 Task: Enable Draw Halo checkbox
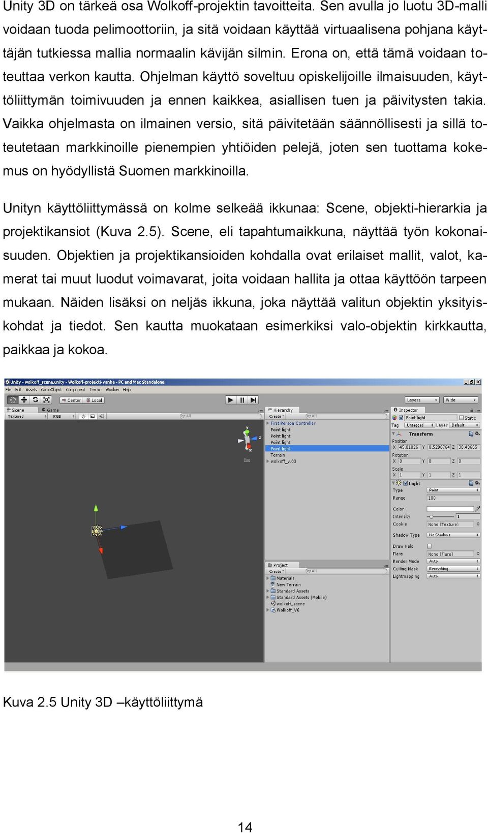click(x=429, y=546)
